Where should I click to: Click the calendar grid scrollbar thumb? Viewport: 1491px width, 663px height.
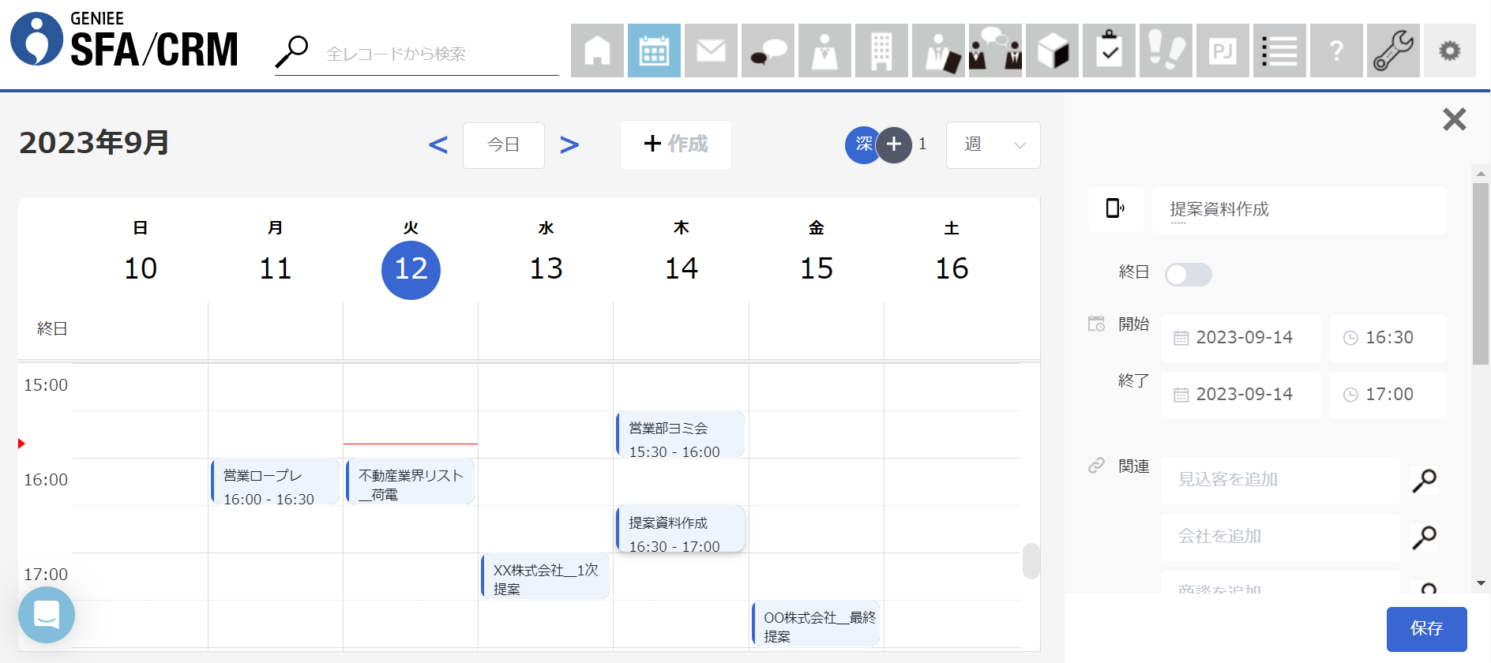click(x=1031, y=561)
